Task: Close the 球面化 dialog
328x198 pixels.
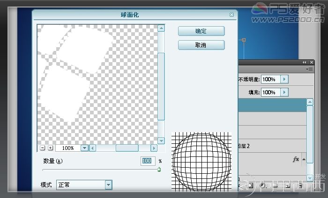Action: [231, 14]
